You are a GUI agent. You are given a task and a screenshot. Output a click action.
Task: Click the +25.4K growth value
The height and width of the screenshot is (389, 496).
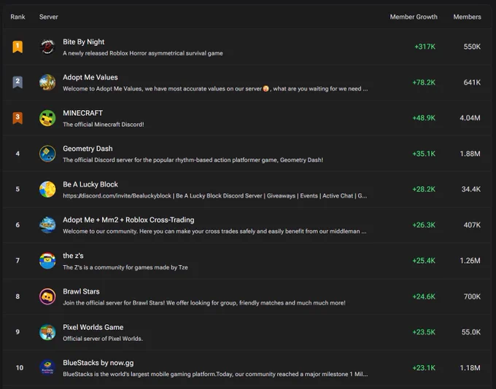coord(424,261)
